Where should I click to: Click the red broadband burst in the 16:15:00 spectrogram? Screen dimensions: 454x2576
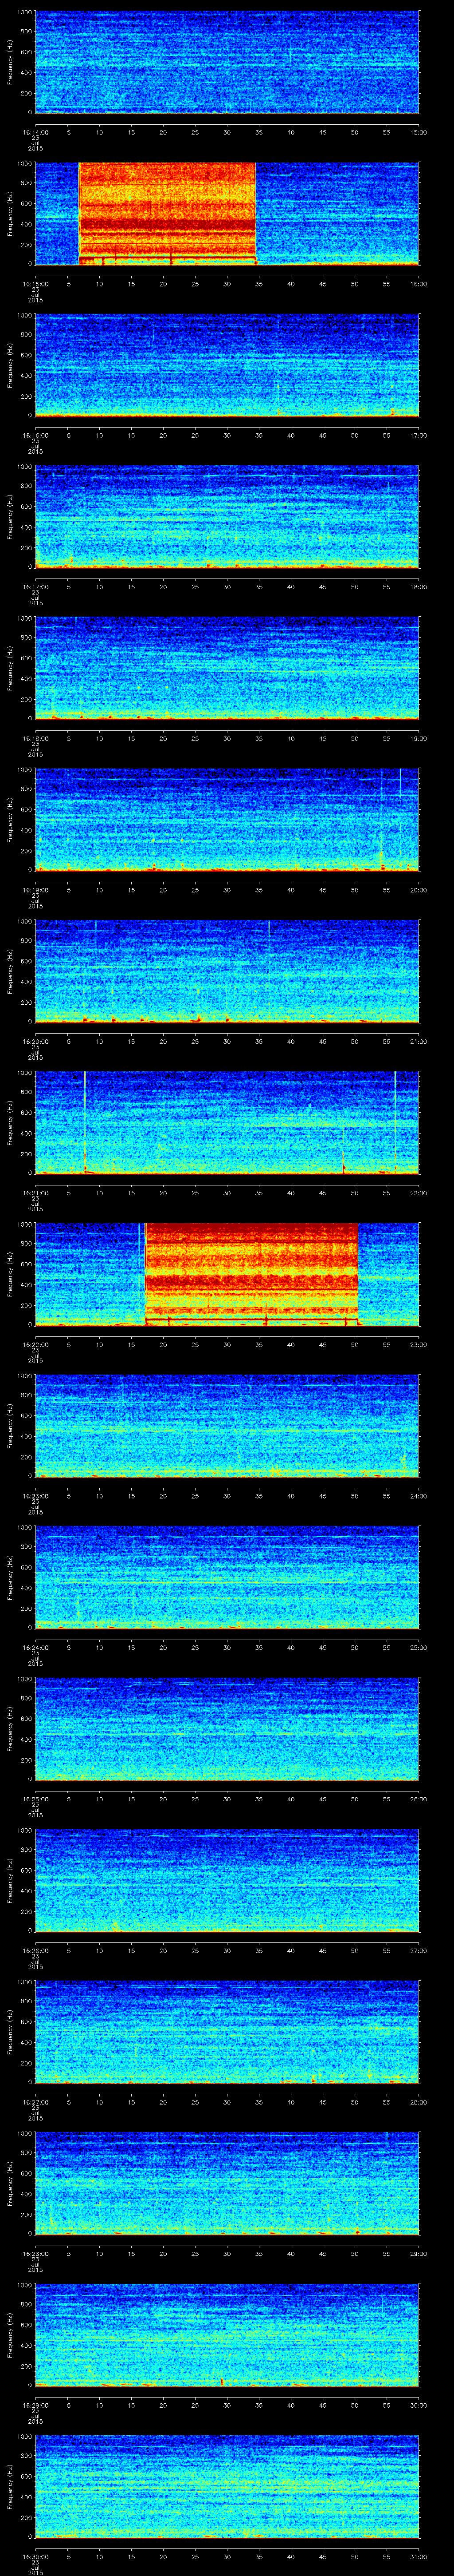(168, 213)
